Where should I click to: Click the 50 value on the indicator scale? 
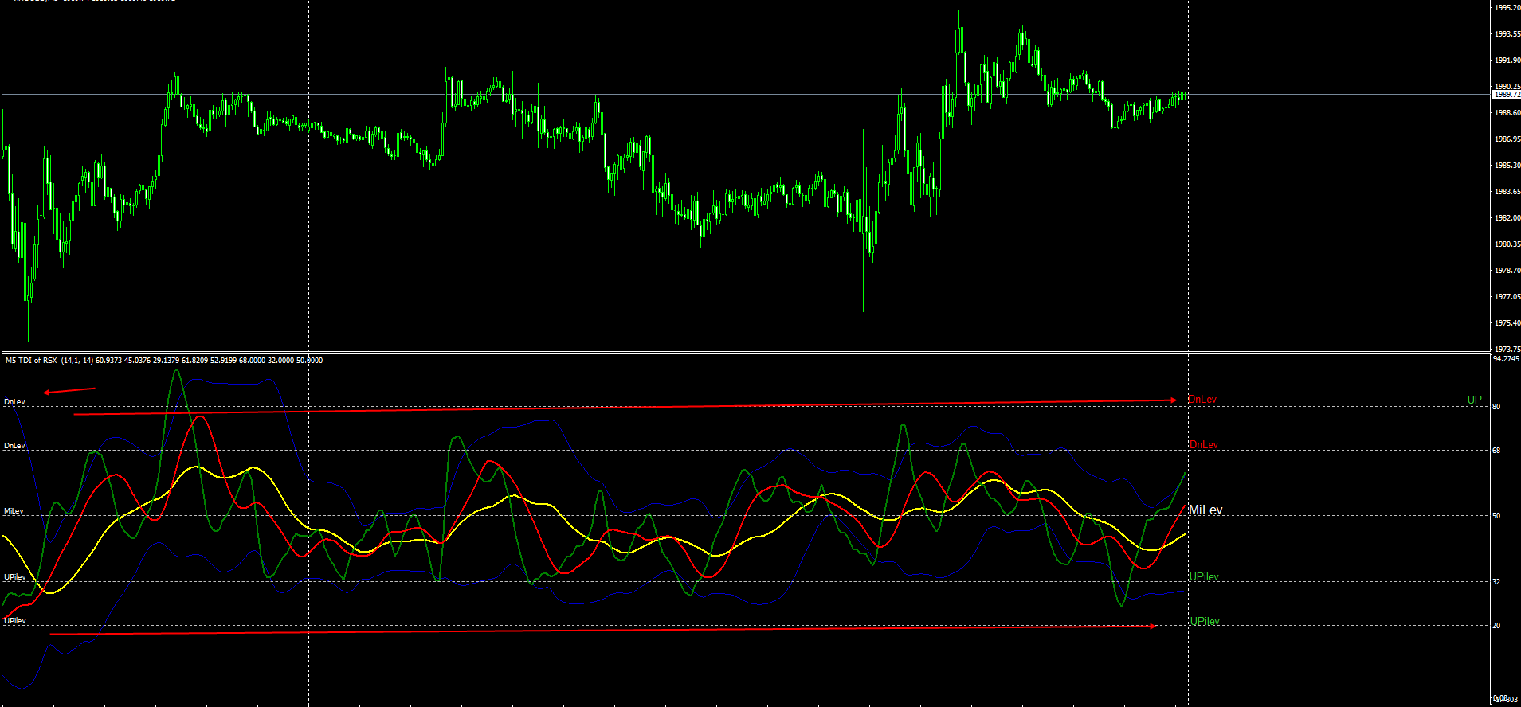pos(1496,516)
